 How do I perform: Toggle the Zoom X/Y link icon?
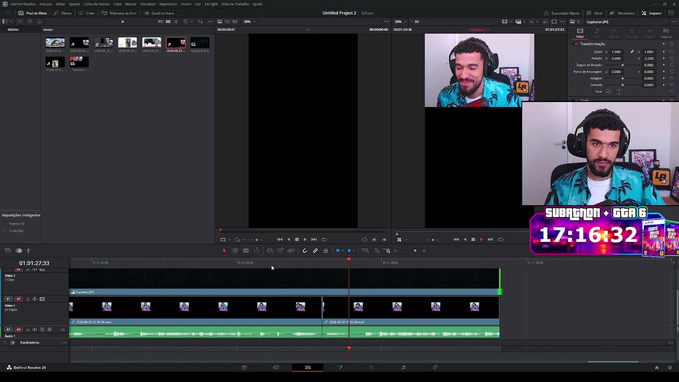tap(632, 52)
